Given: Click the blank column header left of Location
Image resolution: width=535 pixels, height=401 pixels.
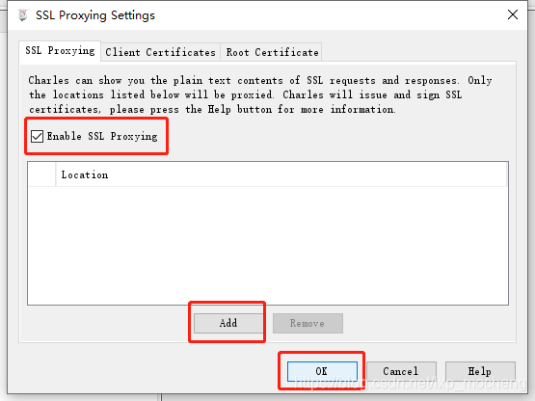Looking at the screenshot, I should [x=41, y=174].
